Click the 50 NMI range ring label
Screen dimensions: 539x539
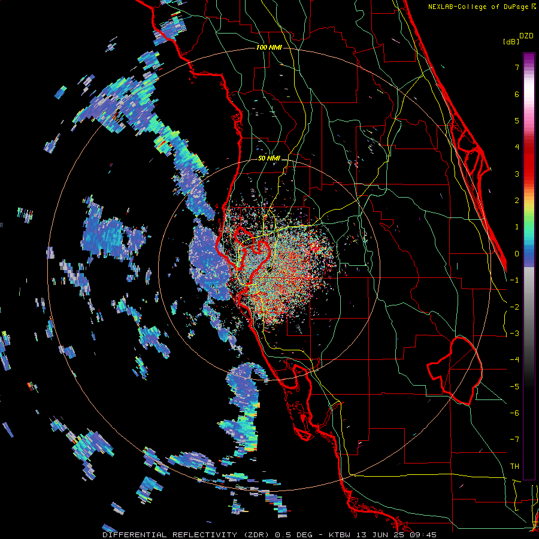269,158
